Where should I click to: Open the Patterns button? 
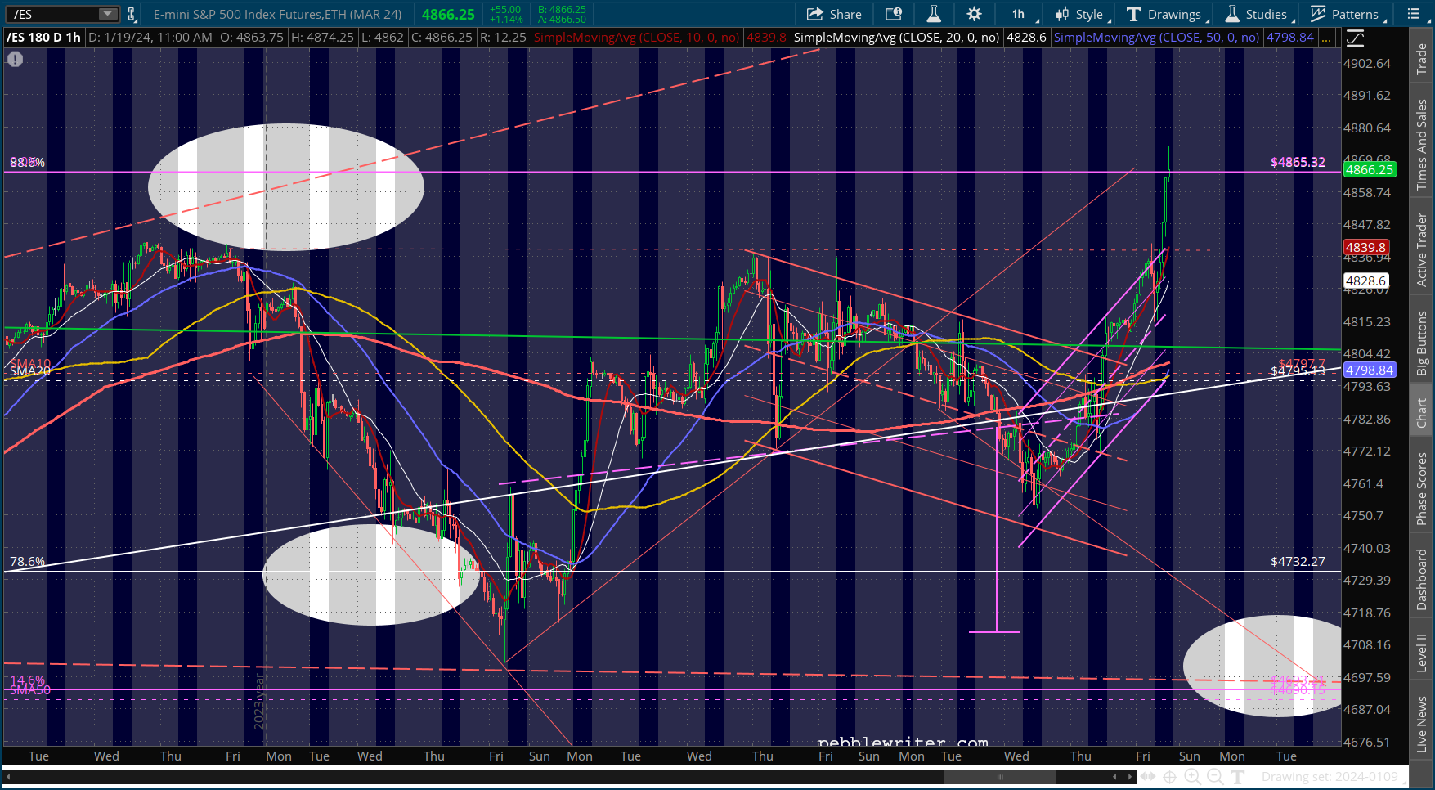click(1345, 14)
